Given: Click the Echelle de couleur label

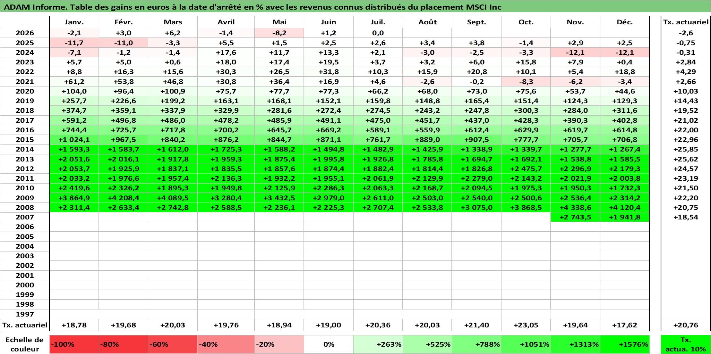Looking at the screenshot, I should (x=25, y=344).
